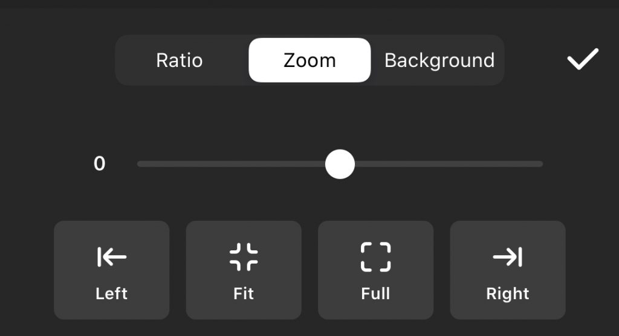Click the align-left arrow icon
Viewport: 619px width, 336px height.
pos(112,257)
